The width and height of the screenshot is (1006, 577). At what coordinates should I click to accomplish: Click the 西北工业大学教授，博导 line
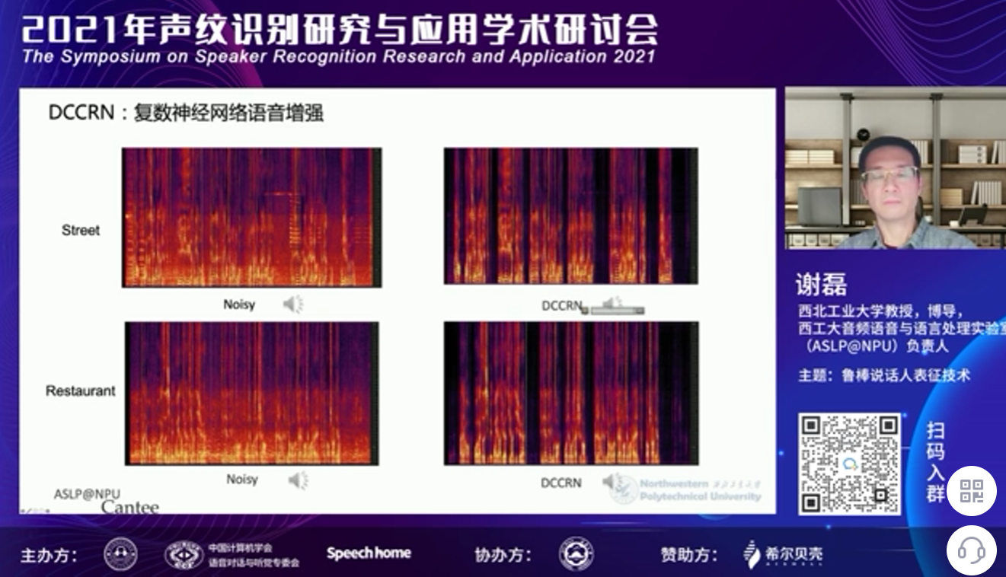(881, 311)
